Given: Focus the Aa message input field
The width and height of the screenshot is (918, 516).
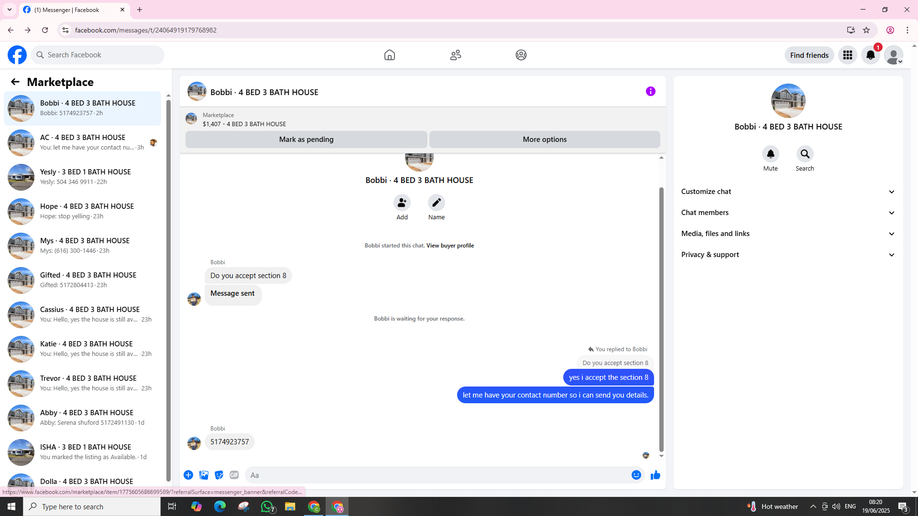Looking at the screenshot, I should click(x=437, y=475).
